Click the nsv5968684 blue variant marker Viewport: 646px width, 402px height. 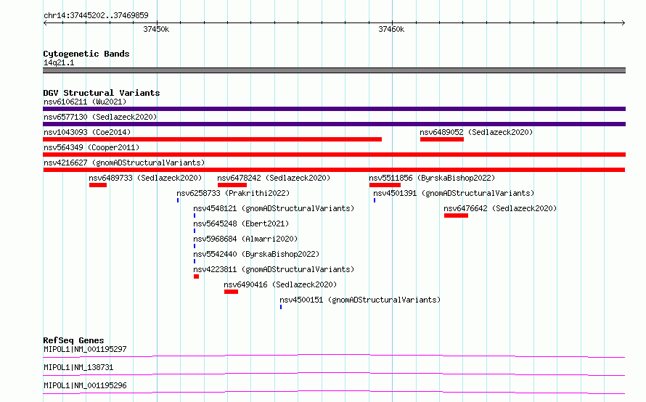(x=195, y=246)
